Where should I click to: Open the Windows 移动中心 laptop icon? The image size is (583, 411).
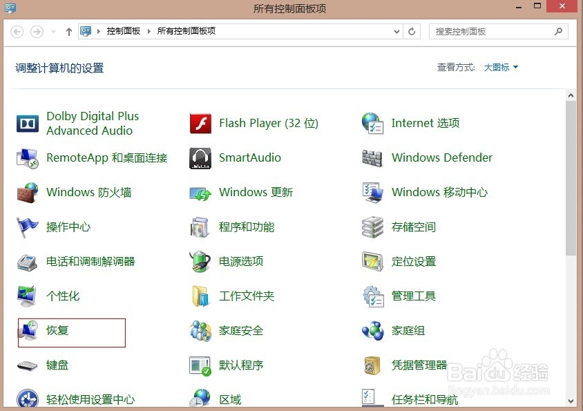pyautogui.click(x=372, y=193)
